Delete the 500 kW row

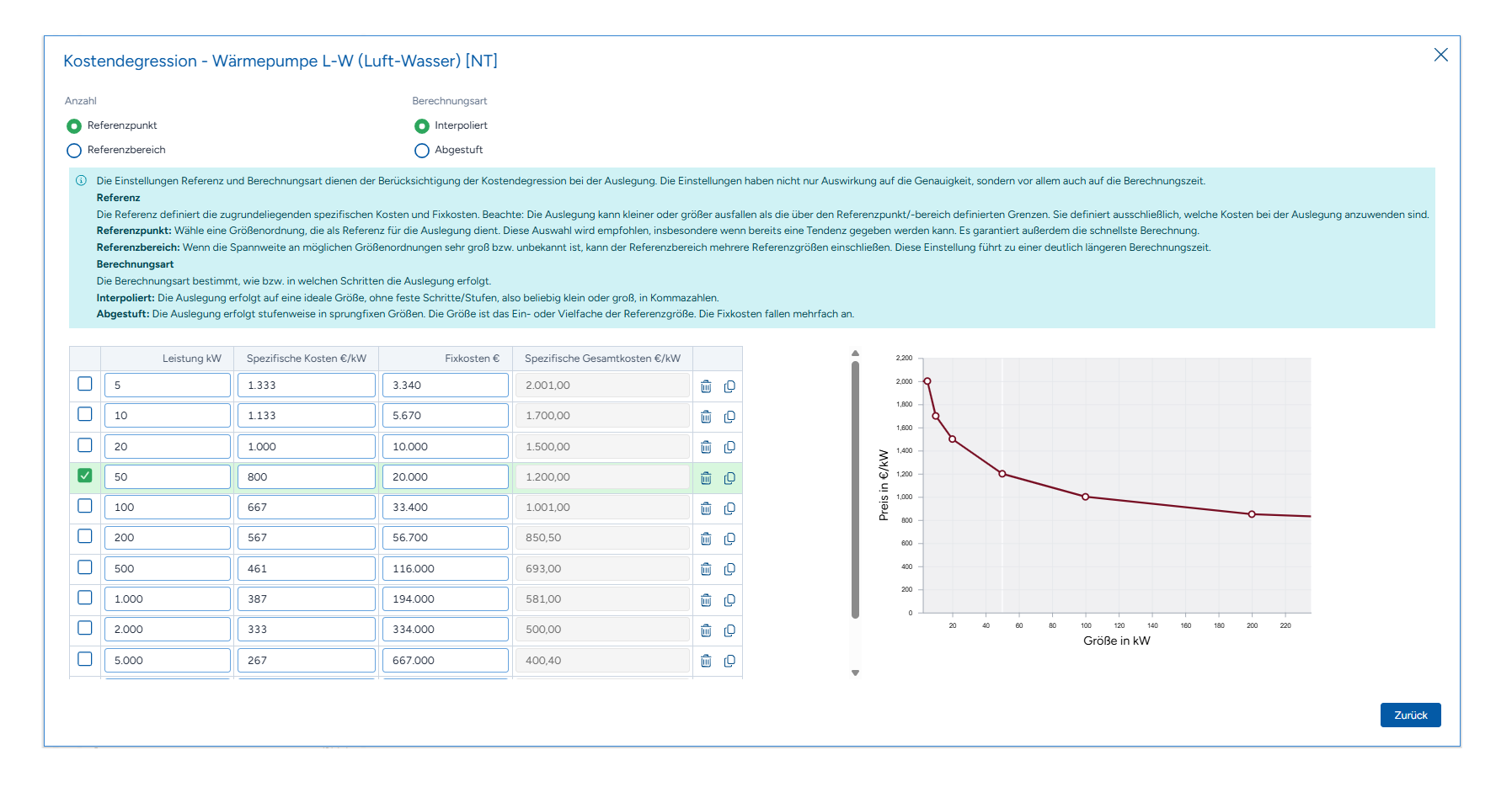tap(706, 569)
